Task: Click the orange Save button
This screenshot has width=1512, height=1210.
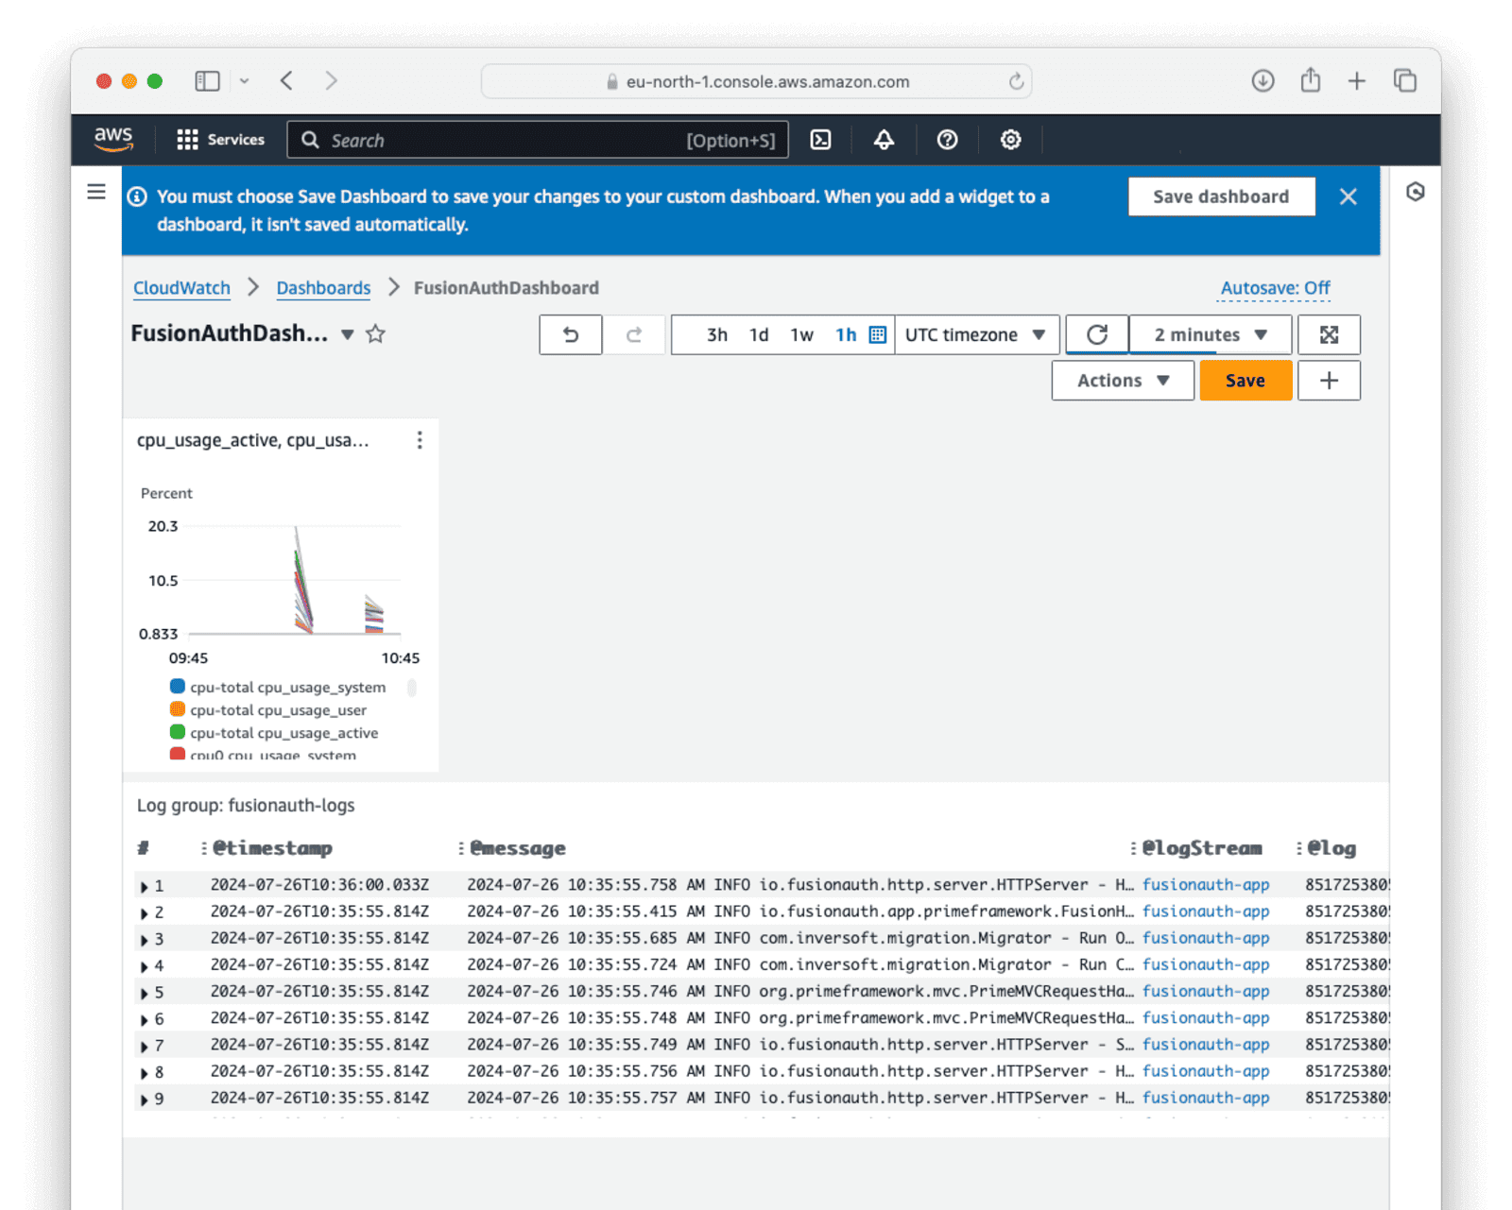Action: [x=1246, y=381]
